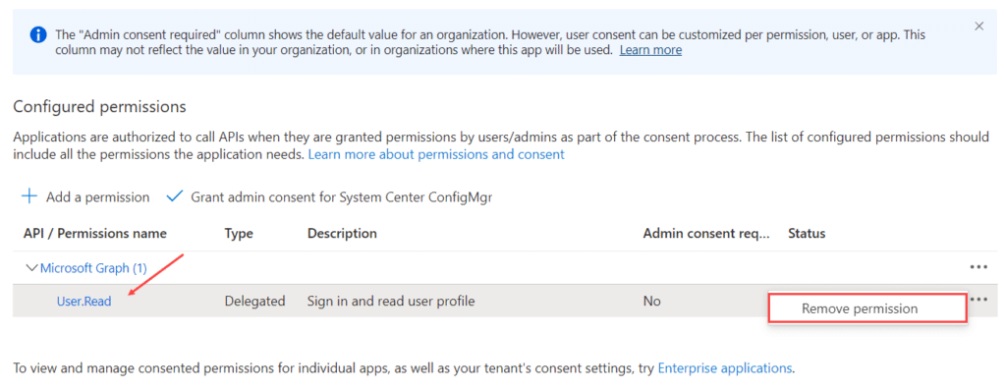Sort by API / Permissions name column
The height and width of the screenshot is (390, 1006).
click(95, 234)
